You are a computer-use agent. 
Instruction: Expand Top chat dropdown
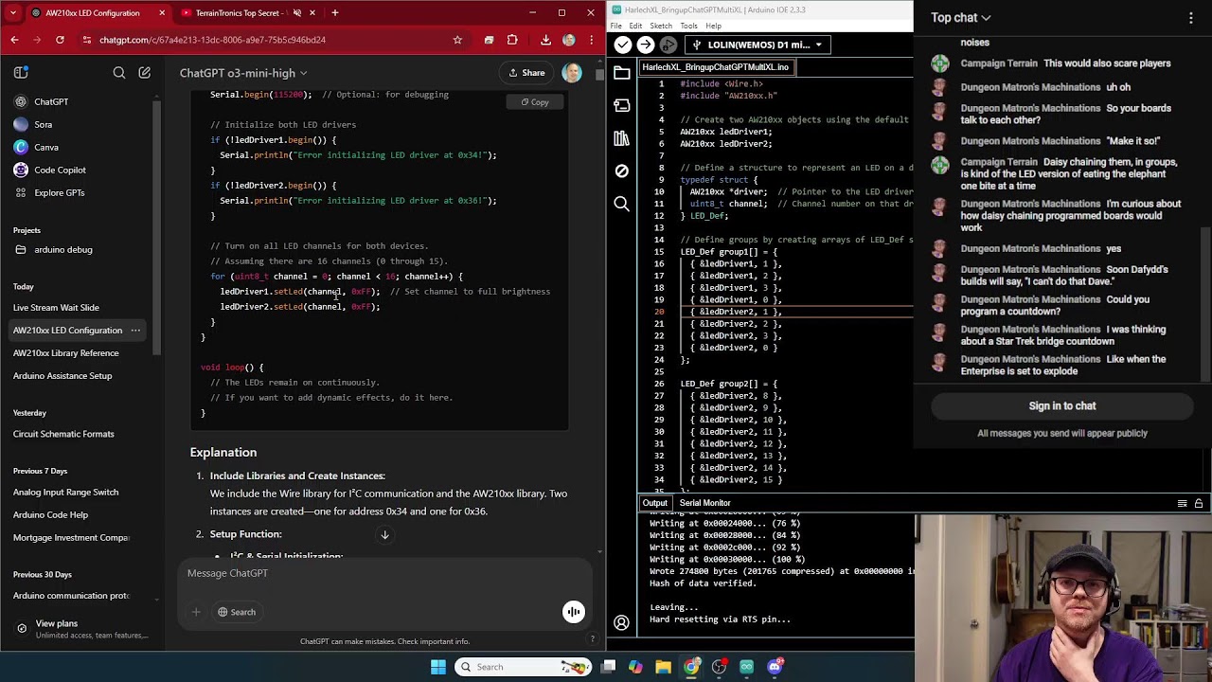(x=961, y=17)
